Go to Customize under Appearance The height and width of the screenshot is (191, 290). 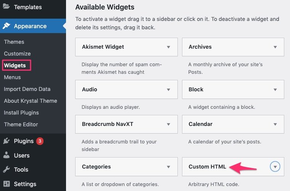(x=17, y=54)
